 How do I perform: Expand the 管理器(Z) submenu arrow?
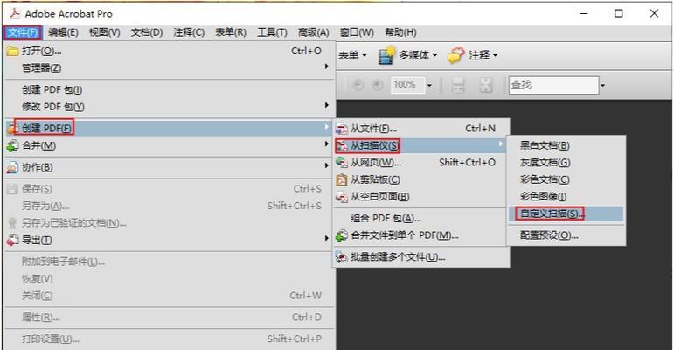(326, 66)
